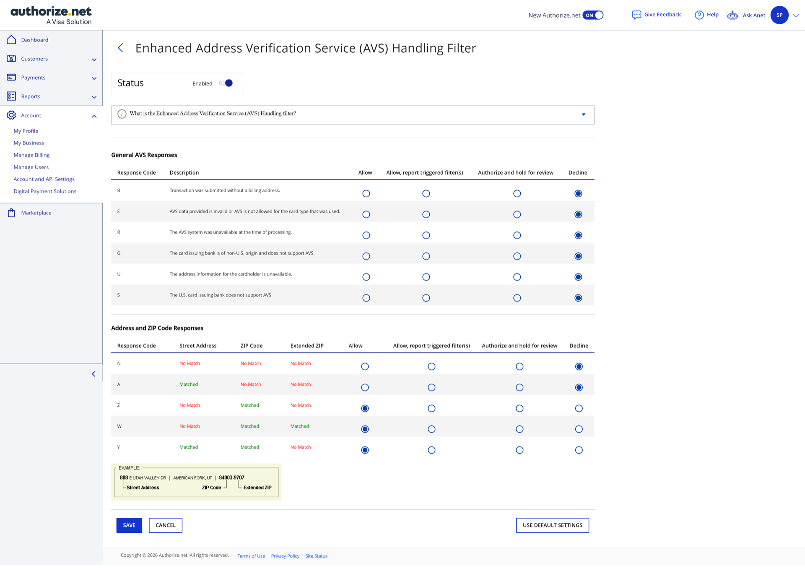Select Decline for response code G
Image resolution: width=805 pixels, height=568 pixels.
[578, 256]
